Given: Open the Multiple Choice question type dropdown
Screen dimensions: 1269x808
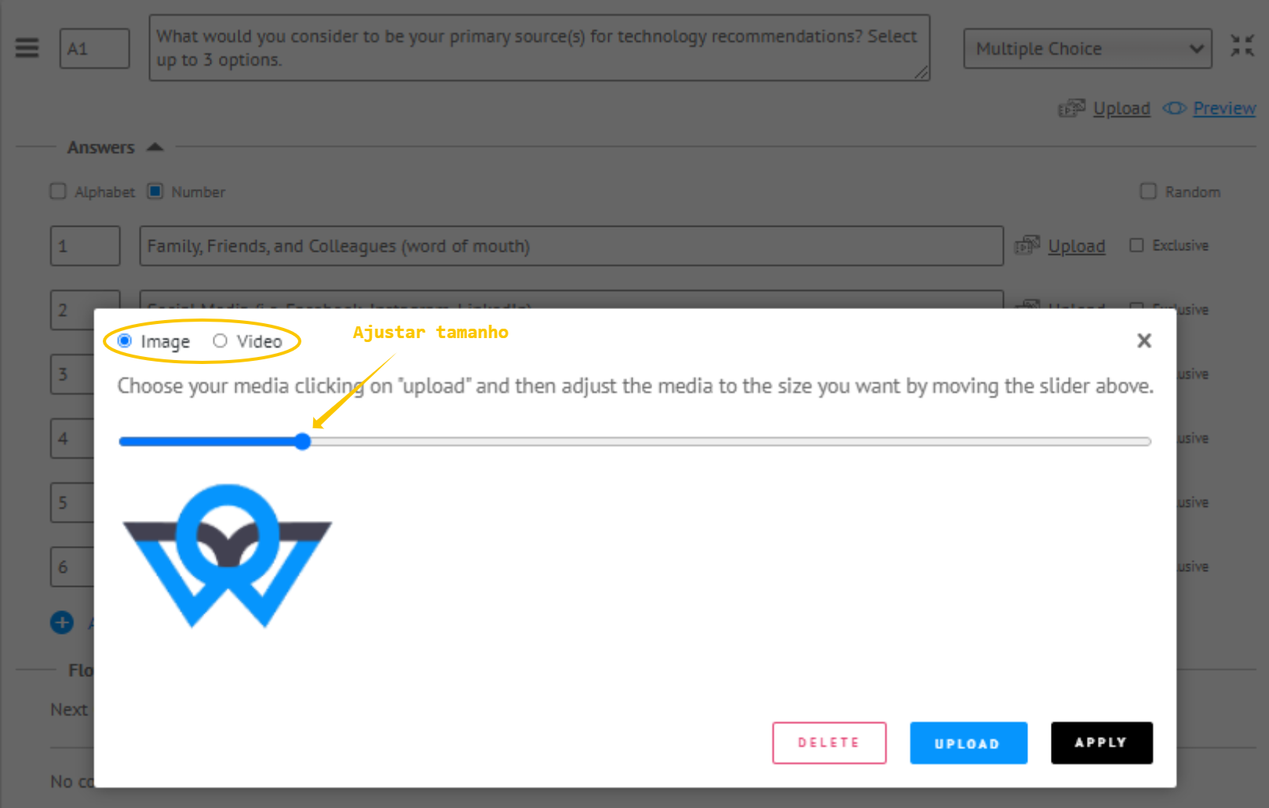Looking at the screenshot, I should pyautogui.click(x=1088, y=49).
